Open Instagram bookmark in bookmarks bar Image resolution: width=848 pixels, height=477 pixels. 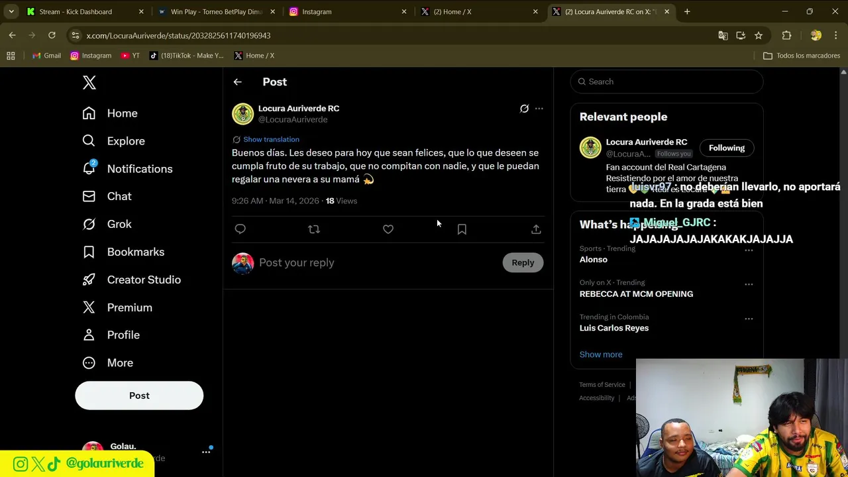pos(91,56)
